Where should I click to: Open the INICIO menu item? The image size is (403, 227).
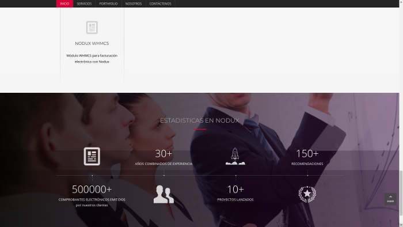[64, 3]
